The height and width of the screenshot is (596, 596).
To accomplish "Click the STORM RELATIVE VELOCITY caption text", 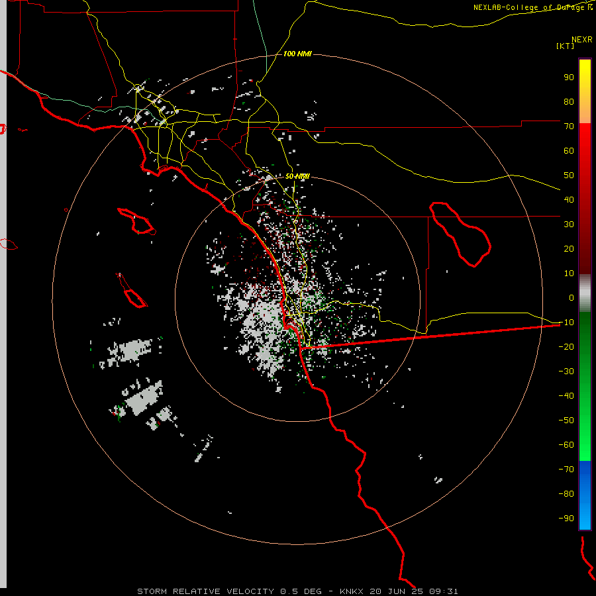I will (x=206, y=591).
